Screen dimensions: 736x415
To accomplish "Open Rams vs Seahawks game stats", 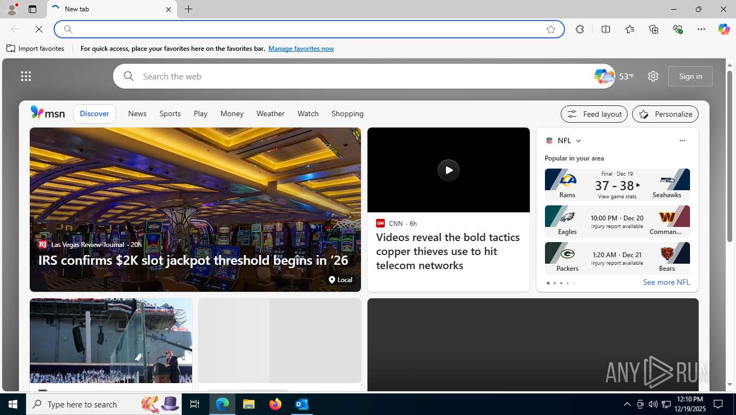I will pyautogui.click(x=617, y=185).
